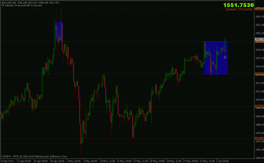Click the 1562.89 price axis label
Viewport: 264px width, 163px height.
pos(260,25)
